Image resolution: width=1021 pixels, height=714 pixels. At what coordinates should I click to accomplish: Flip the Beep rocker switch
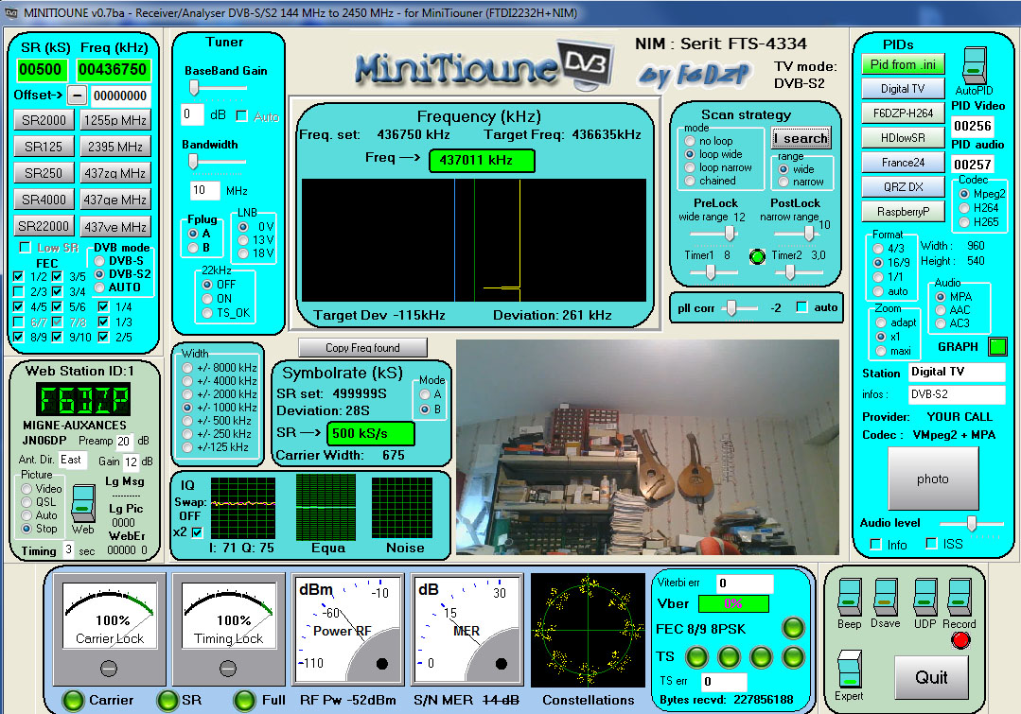tap(849, 599)
